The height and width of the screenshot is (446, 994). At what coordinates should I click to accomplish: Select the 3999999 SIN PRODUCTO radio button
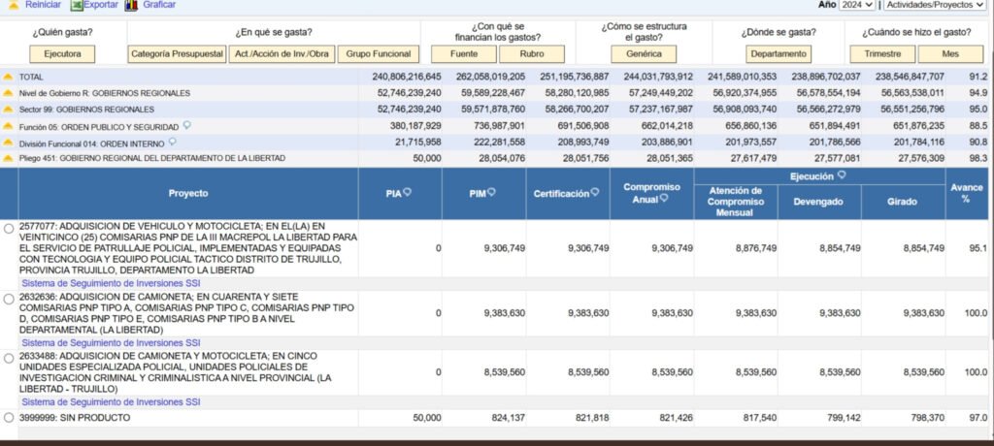(x=9, y=417)
